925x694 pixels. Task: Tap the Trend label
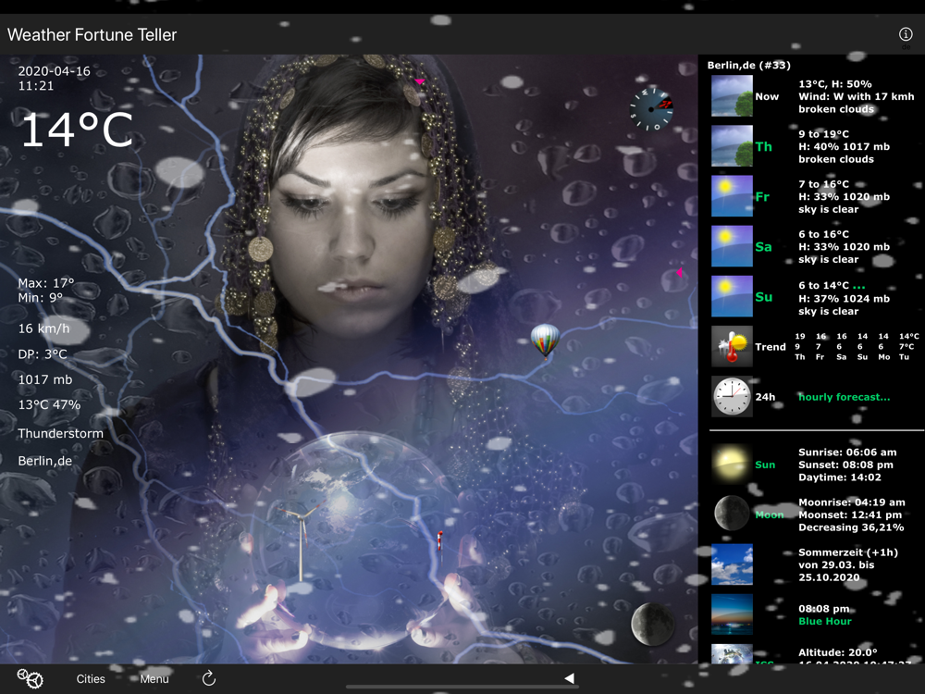click(771, 347)
